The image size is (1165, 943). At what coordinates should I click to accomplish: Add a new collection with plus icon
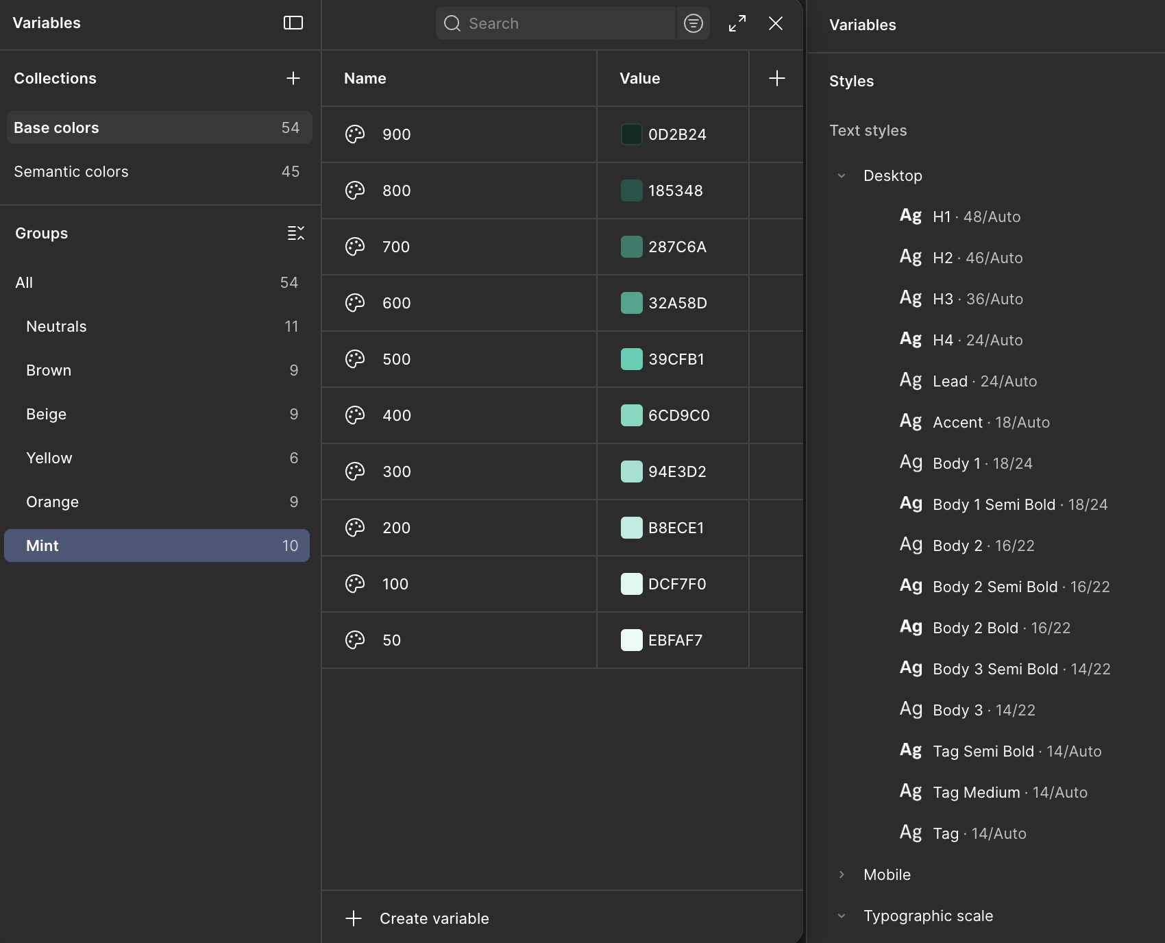pos(293,78)
